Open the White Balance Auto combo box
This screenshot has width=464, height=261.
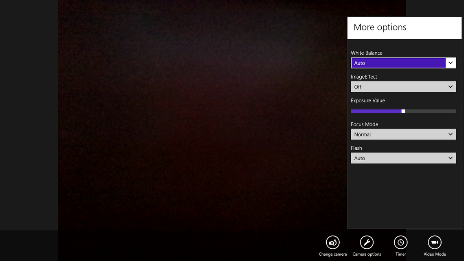coord(398,63)
